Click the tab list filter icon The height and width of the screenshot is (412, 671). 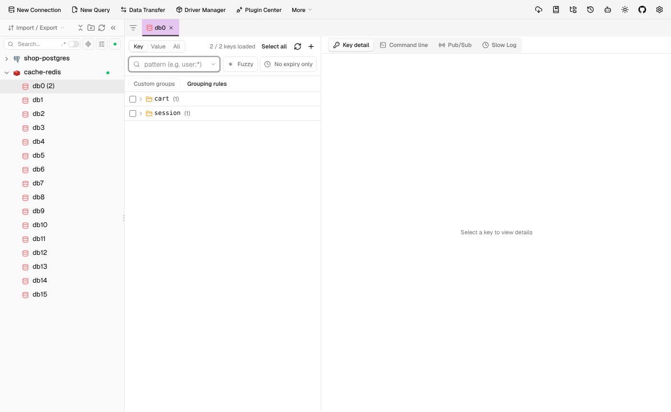[133, 28]
